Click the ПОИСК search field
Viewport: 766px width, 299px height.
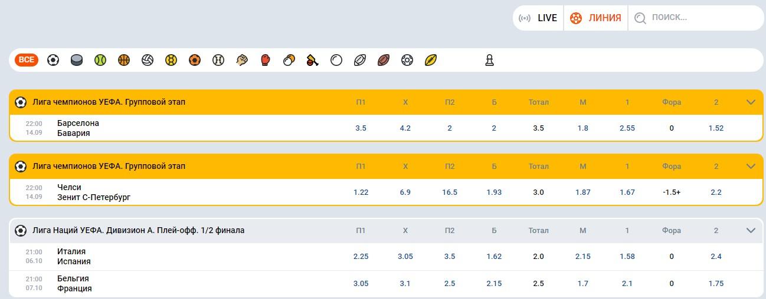click(x=696, y=18)
